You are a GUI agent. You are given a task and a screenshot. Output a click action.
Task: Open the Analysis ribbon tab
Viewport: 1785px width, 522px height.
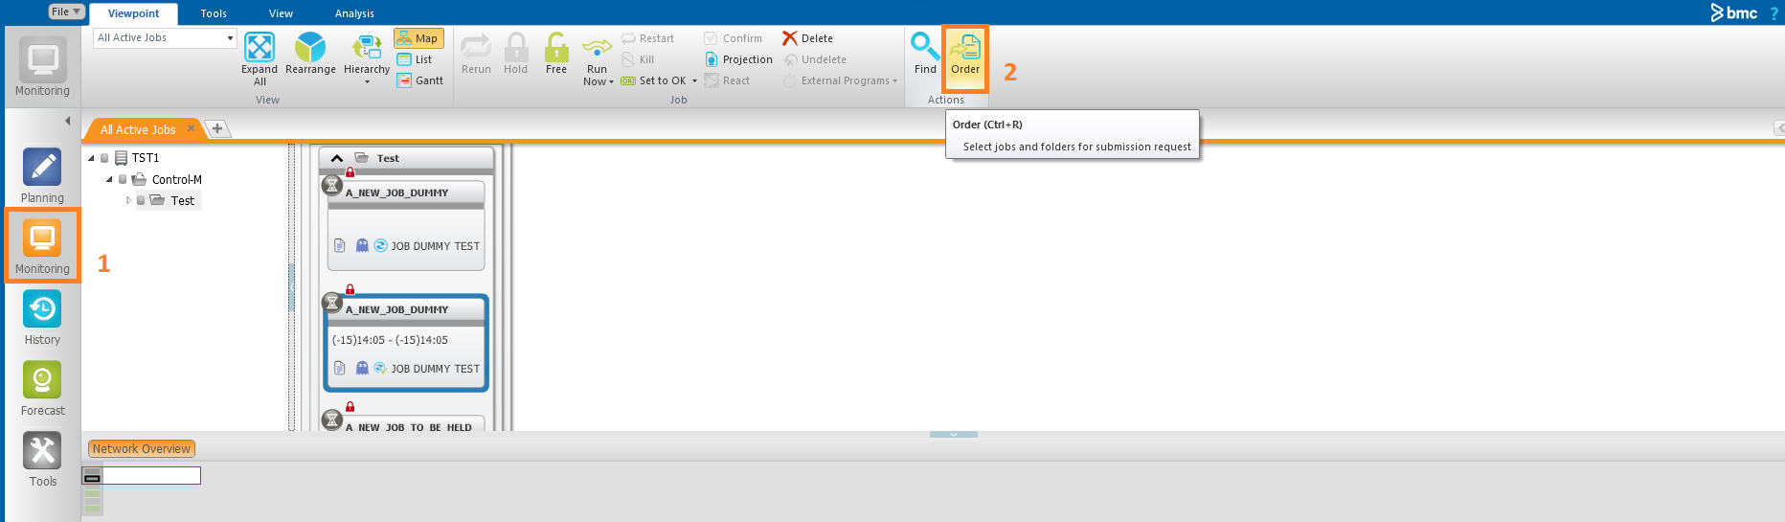pyautogui.click(x=354, y=13)
